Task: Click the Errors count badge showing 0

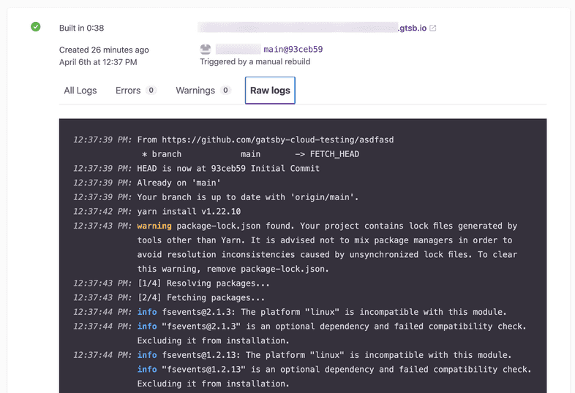Action: 151,91
